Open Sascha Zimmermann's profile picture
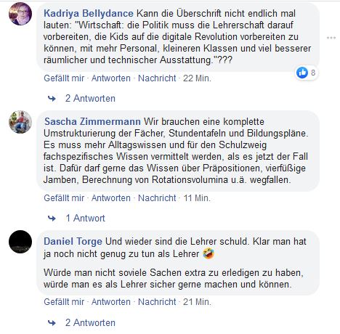 coord(20,122)
